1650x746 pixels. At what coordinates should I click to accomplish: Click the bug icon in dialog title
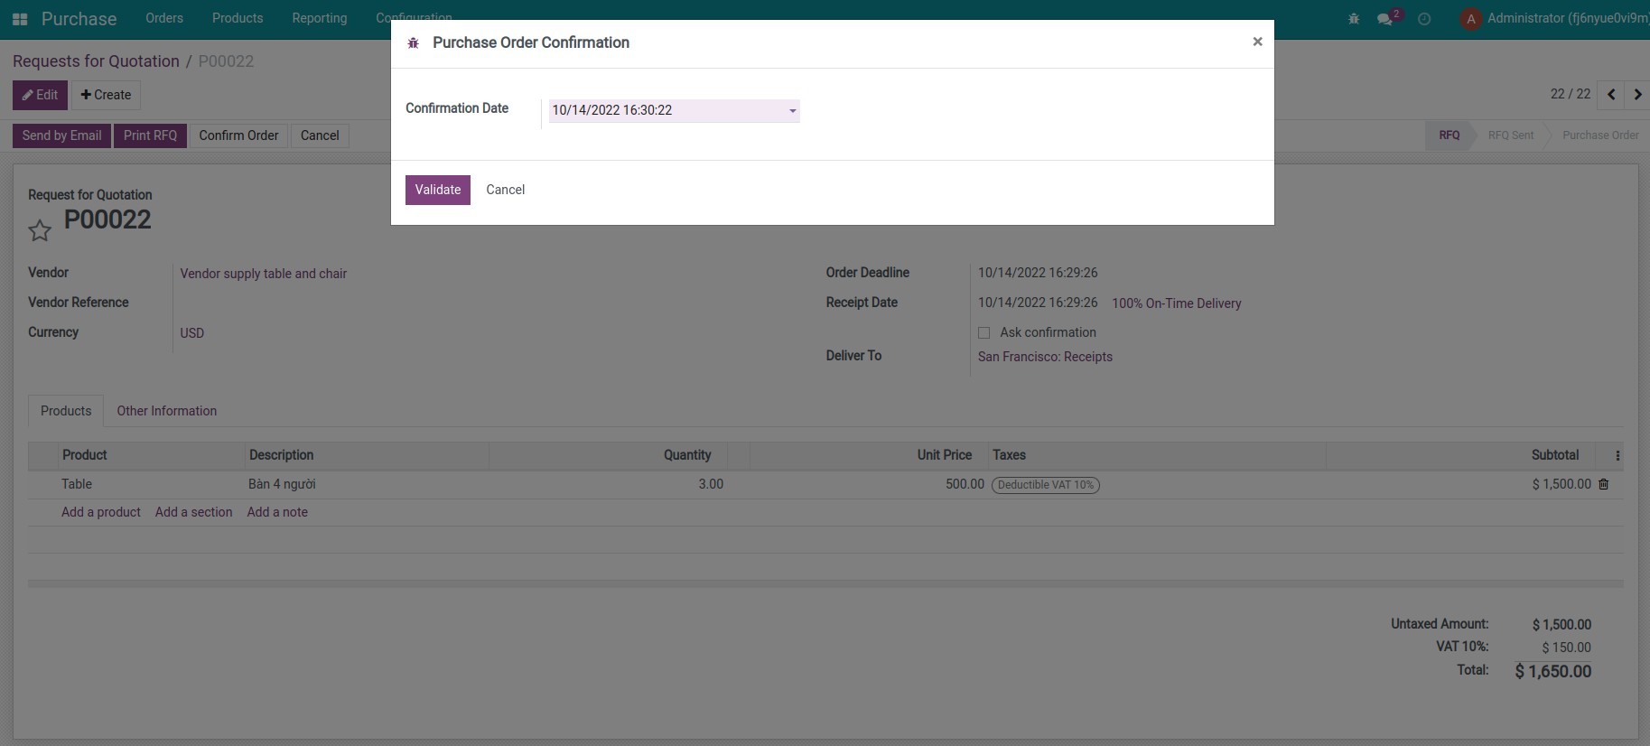coord(414,43)
